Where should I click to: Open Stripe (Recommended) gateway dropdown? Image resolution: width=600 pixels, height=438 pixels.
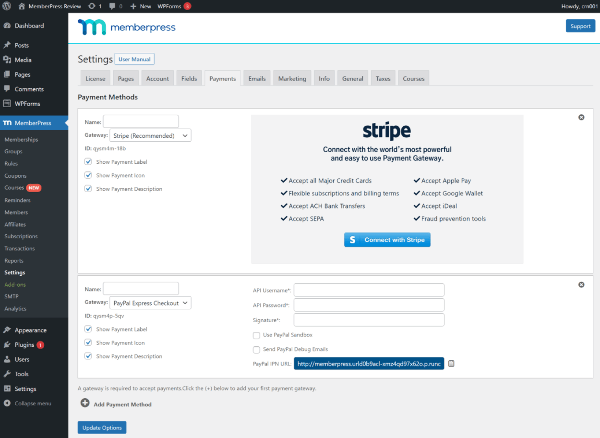click(150, 135)
